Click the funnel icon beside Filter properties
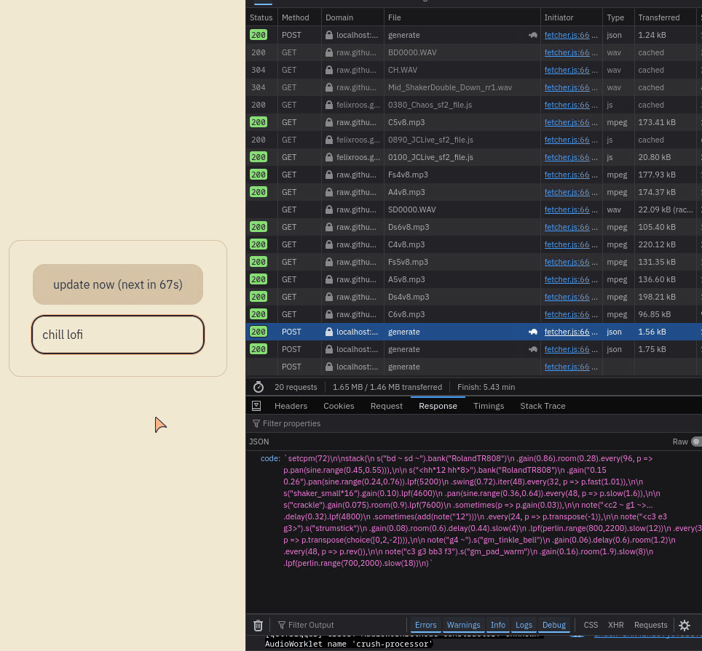 (x=256, y=423)
